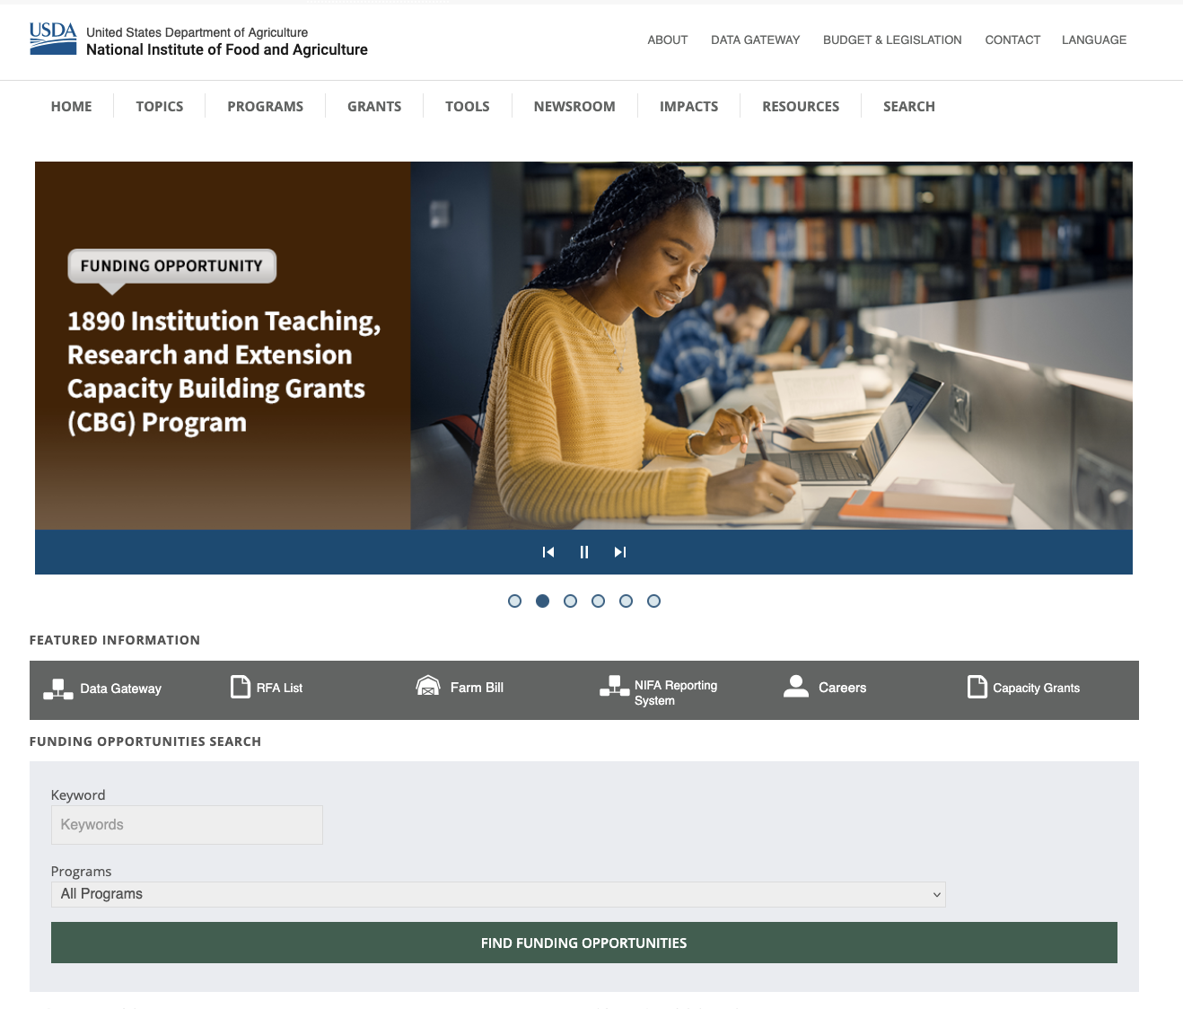Click the RFA List document icon
This screenshot has height=1009, width=1183.
[241, 687]
